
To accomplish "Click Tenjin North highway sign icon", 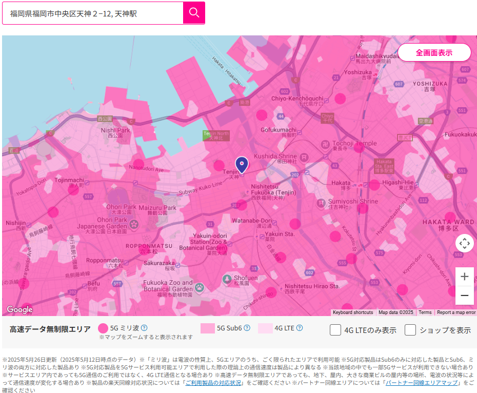I will click(216, 135).
